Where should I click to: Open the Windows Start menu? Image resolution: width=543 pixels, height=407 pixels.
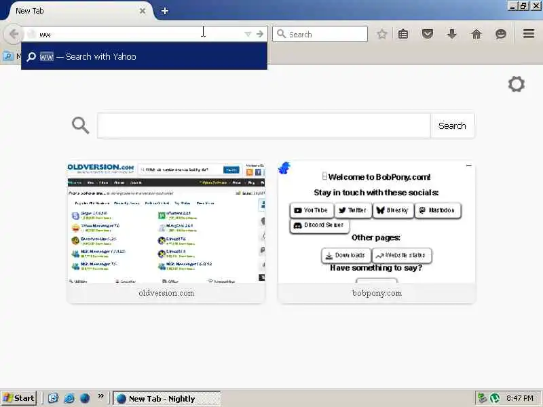(19, 398)
